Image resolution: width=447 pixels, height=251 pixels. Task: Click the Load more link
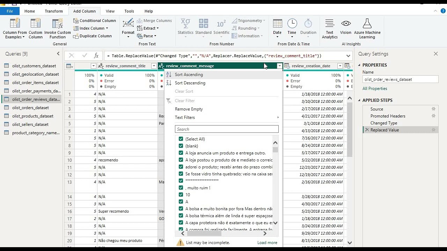[x=267, y=243]
